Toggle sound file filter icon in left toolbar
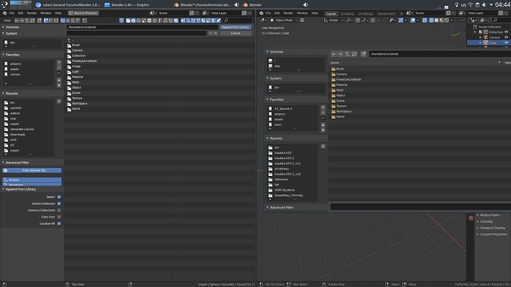The image size is (511, 287). [x=165, y=20]
